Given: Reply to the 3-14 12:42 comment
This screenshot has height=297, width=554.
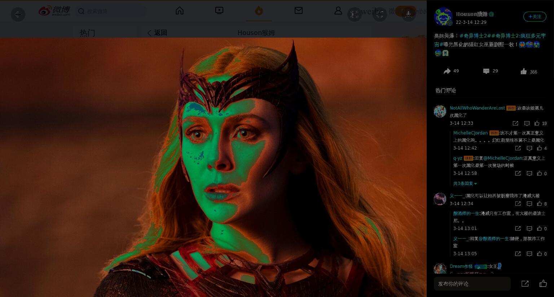Looking at the screenshot, I should (x=529, y=148).
